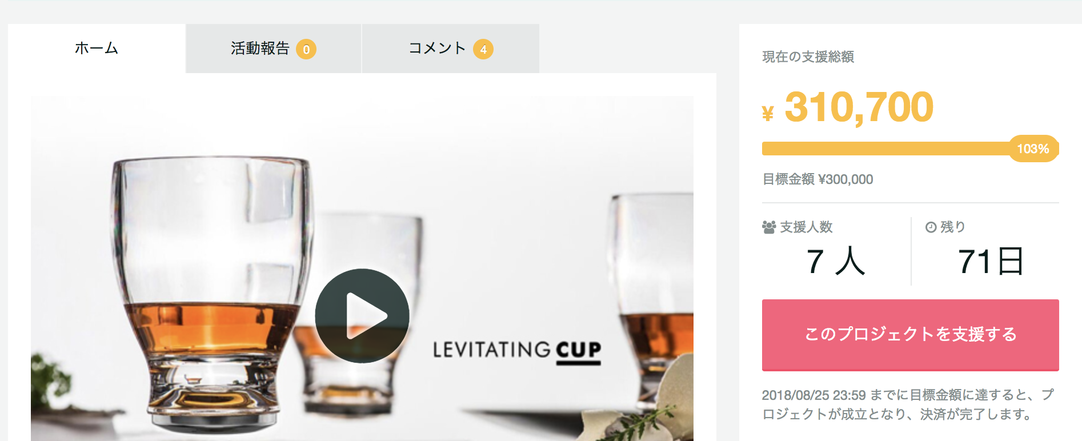Click the orange 0 badge on 活動報告
The height and width of the screenshot is (441, 1082).
(x=306, y=49)
